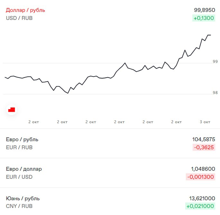Click the 3 окт date axis label

click(205, 122)
